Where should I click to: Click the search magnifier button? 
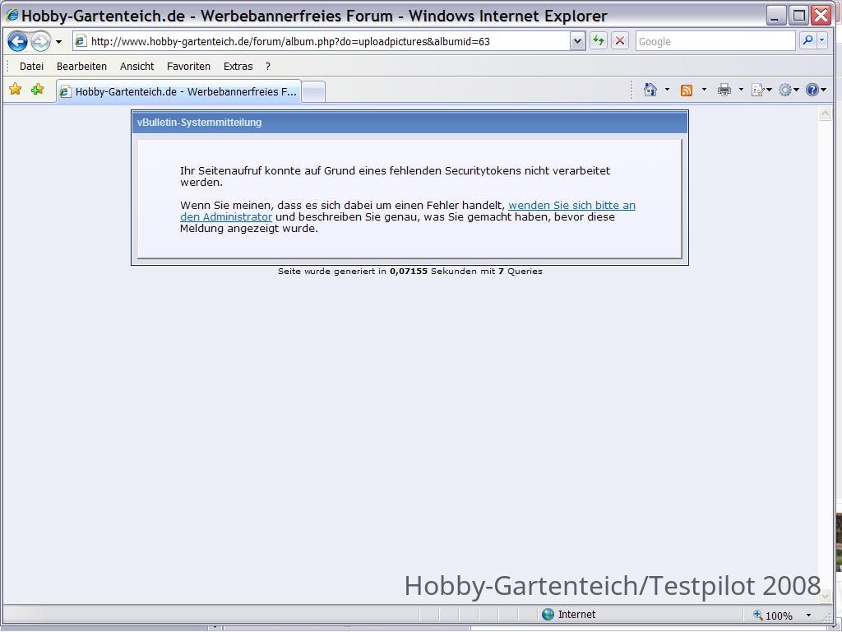tap(807, 41)
